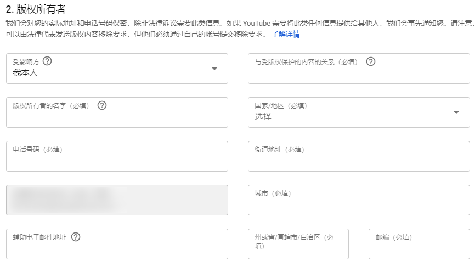
Task: Click into the 版权所有者的名字 field
Action: tap(117, 117)
